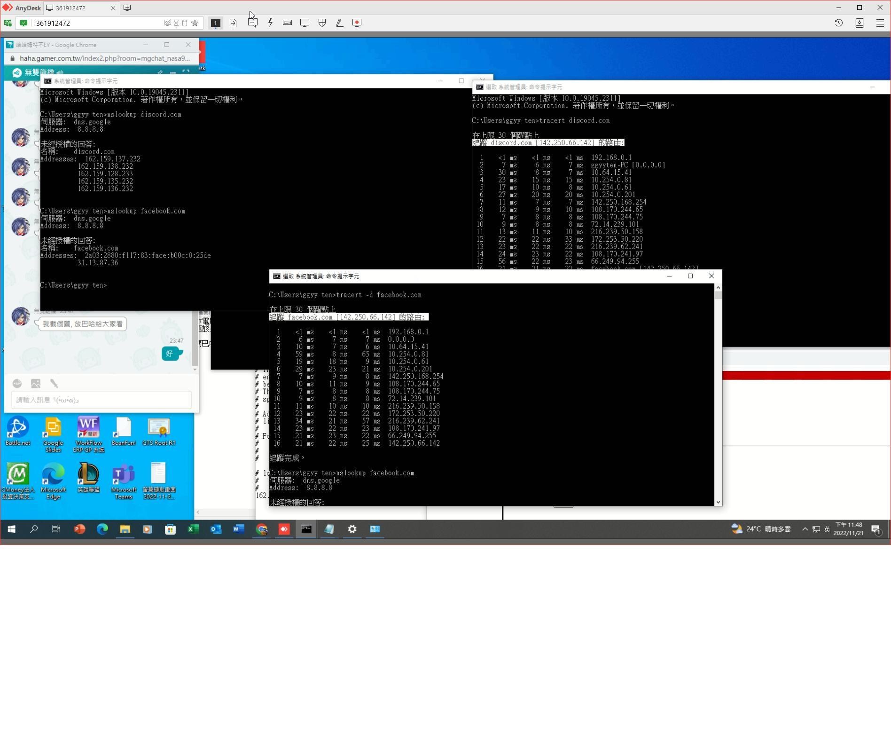891x741 pixels.
Task: Click the clock showing 2022/11/21
Action: (x=849, y=529)
